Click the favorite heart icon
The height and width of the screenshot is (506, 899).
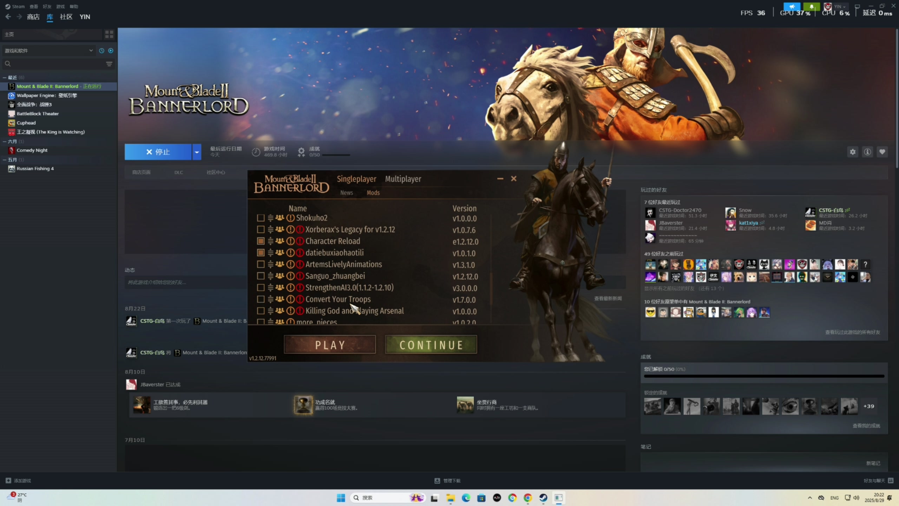click(882, 152)
